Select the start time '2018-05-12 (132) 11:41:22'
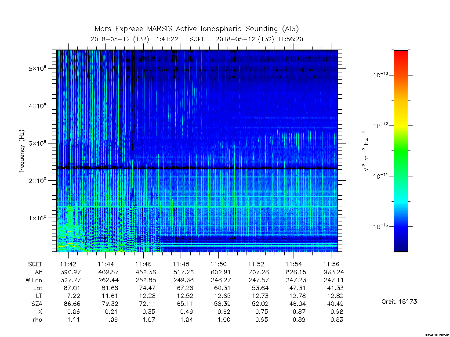 click(134, 39)
